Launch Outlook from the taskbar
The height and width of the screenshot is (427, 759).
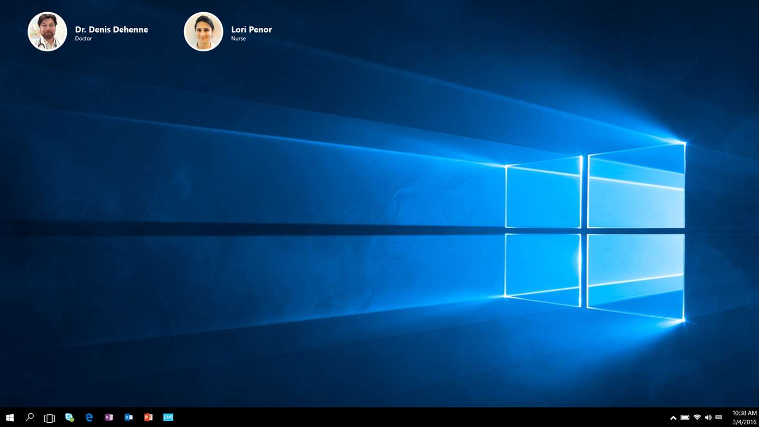coord(129,417)
